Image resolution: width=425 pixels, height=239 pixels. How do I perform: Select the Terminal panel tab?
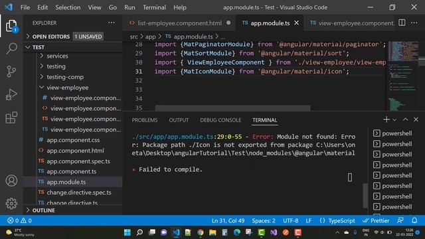point(265,120)
